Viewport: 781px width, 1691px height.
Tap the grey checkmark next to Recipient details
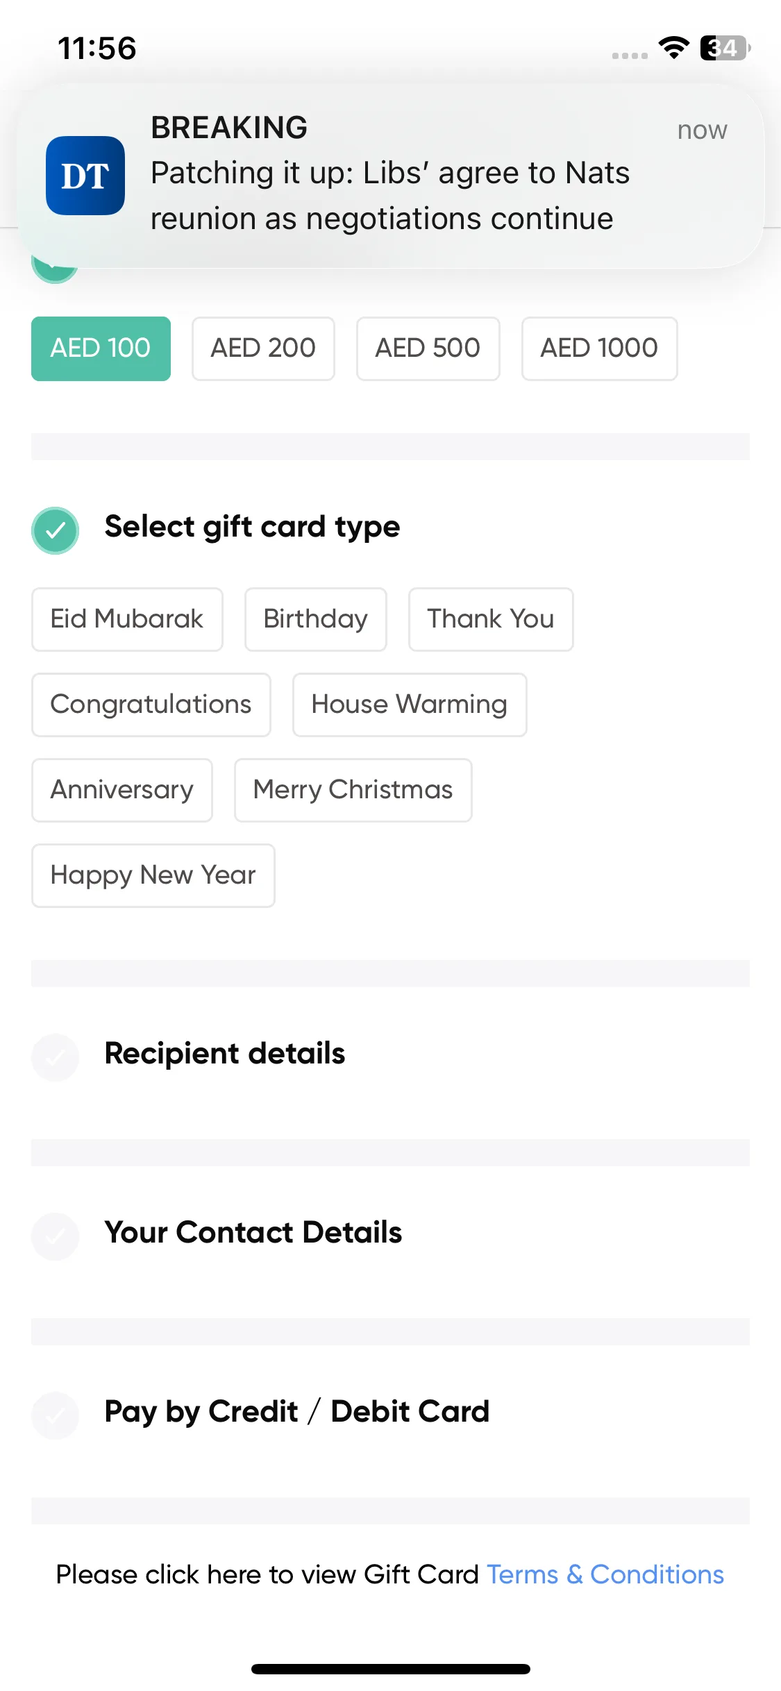55,1057
